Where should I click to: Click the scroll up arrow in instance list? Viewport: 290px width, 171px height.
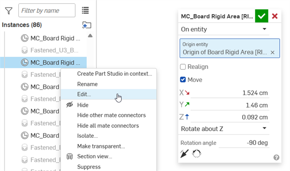coord(90,36)
